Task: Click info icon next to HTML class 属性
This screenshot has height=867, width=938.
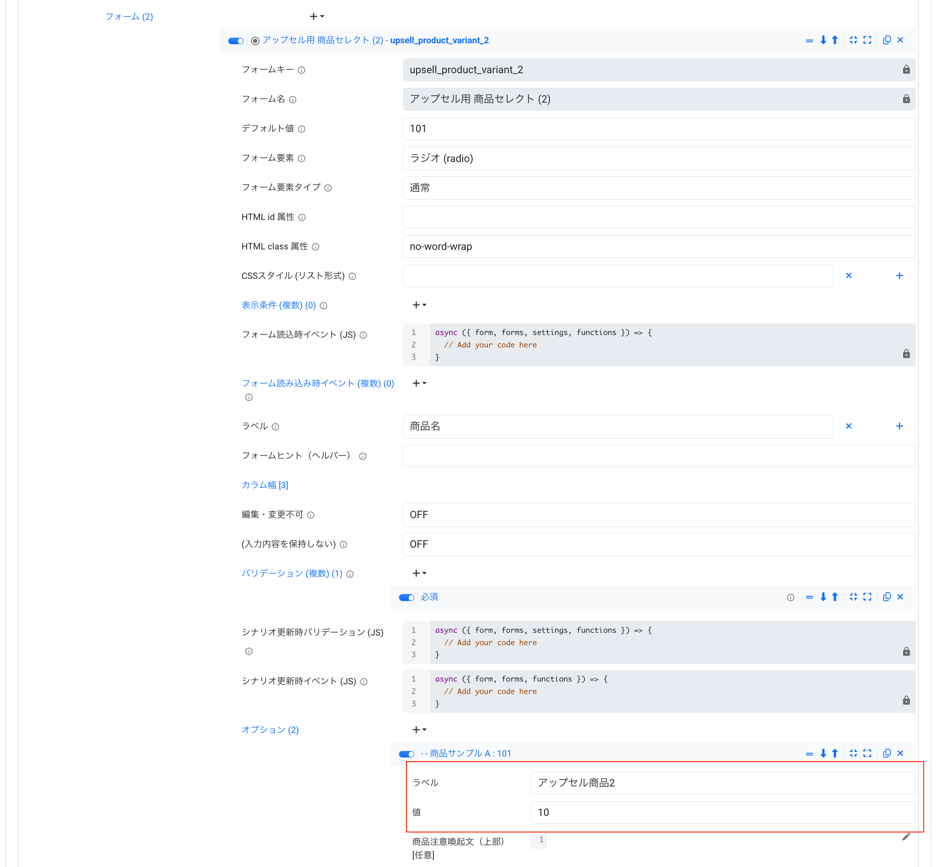Action: (x=316, y=247)
